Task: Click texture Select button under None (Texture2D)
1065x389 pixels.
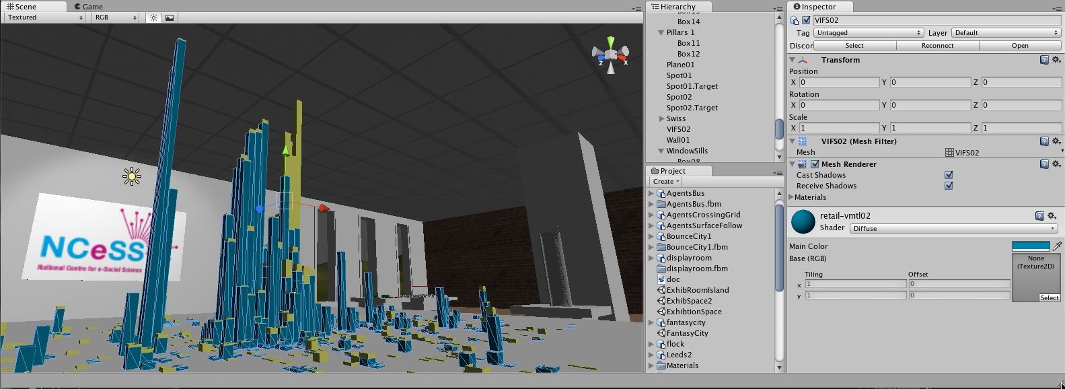Action: [1049, 297]
